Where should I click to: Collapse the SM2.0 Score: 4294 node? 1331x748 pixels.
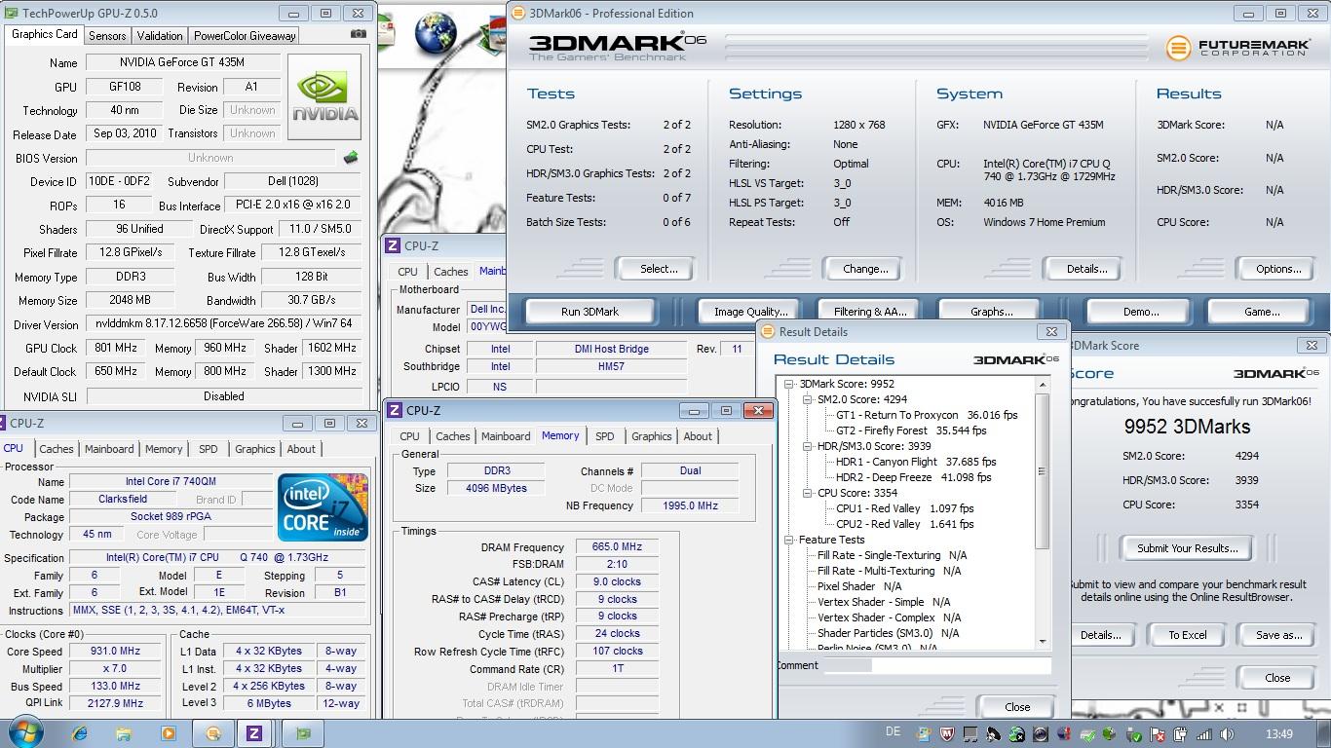click(808, 399)
